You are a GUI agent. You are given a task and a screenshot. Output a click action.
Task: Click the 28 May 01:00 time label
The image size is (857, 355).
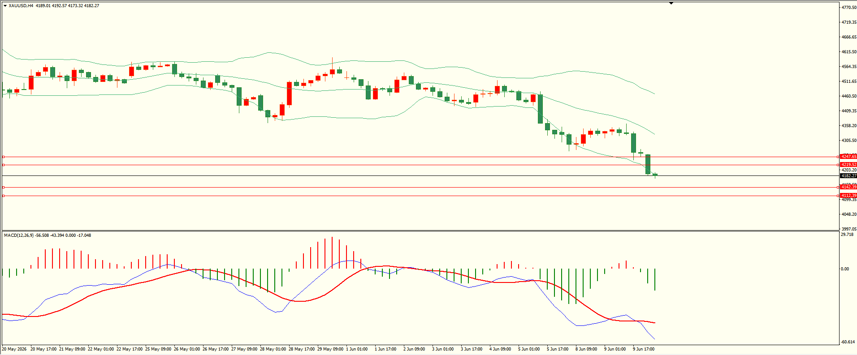click(273, 349)
